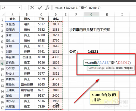
Task: Click the result cell showing 14321
Action: [x=92, y=52]
